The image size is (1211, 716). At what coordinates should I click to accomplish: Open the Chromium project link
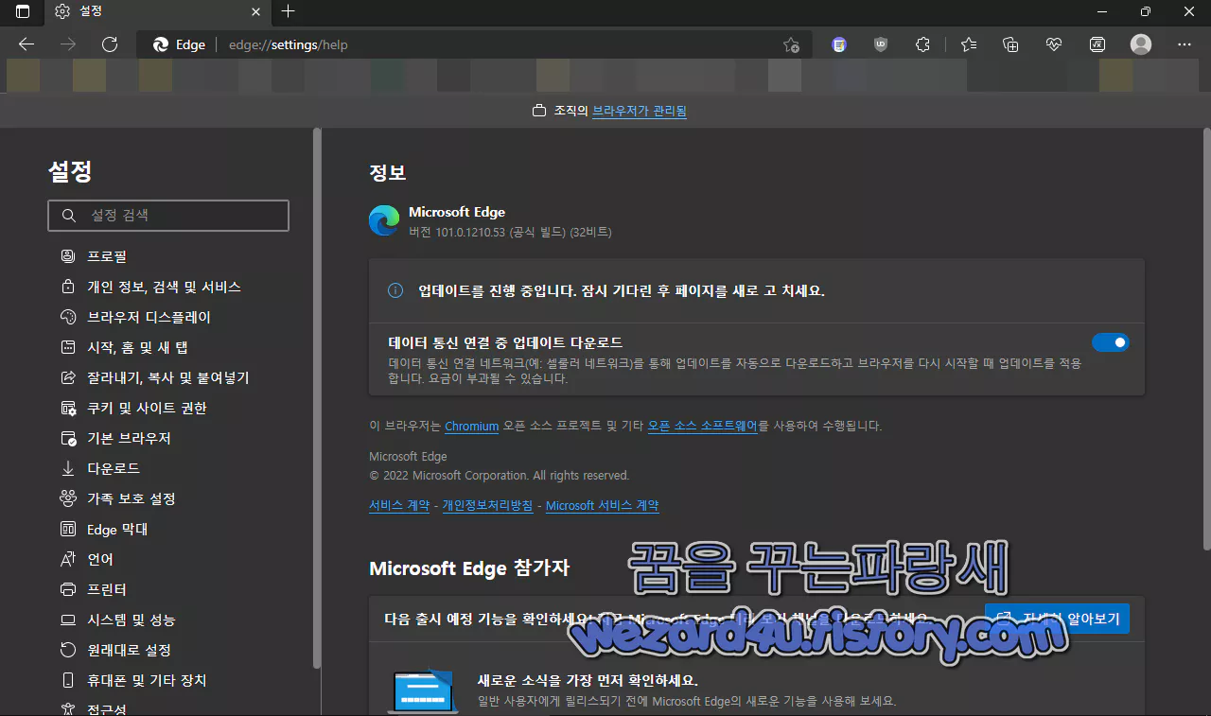coord(471,426)
